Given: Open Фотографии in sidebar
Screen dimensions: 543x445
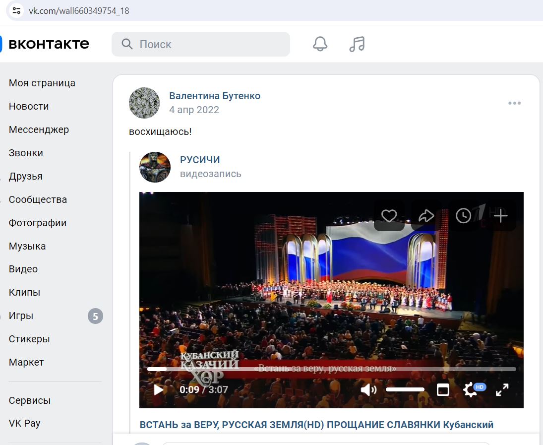Looking at the screenshot, I should (37, 223).
